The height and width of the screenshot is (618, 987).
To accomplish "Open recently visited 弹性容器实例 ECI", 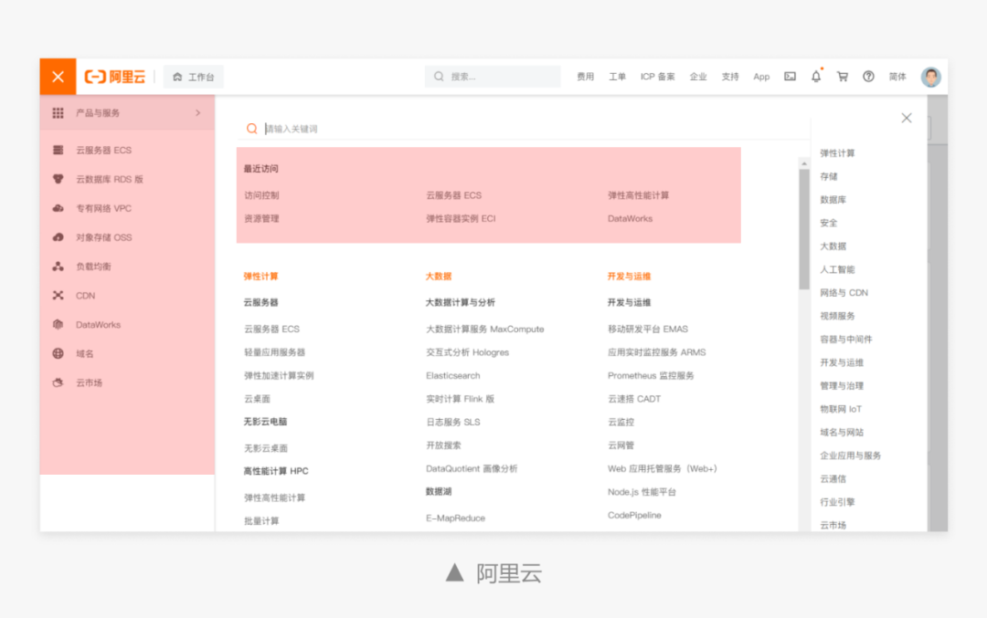I will pos(461,219).
